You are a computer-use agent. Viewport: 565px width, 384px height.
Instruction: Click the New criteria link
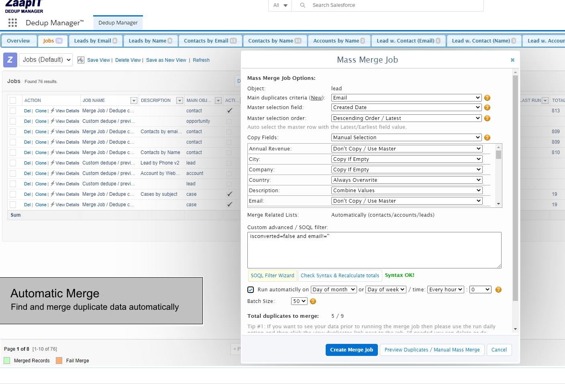coord(316,98)
